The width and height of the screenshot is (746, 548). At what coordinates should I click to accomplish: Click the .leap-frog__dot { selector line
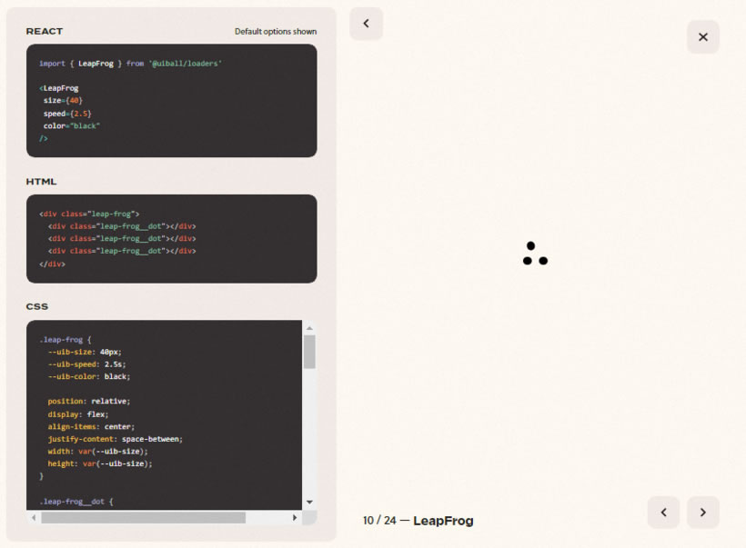[76, 502]
